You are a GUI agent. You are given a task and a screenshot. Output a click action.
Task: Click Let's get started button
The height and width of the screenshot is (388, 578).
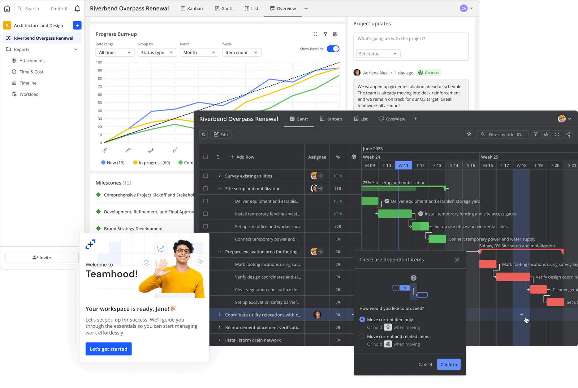[109, 349]
